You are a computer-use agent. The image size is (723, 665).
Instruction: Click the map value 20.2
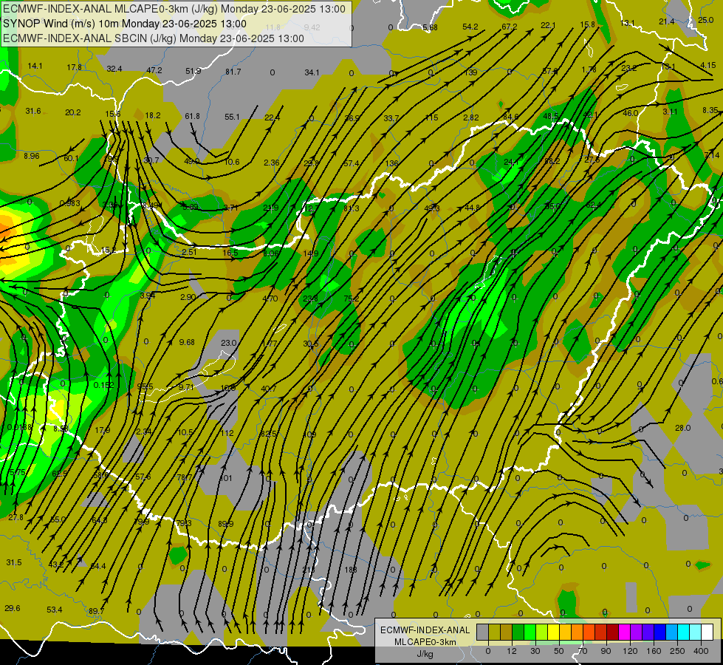click(73, 112)
